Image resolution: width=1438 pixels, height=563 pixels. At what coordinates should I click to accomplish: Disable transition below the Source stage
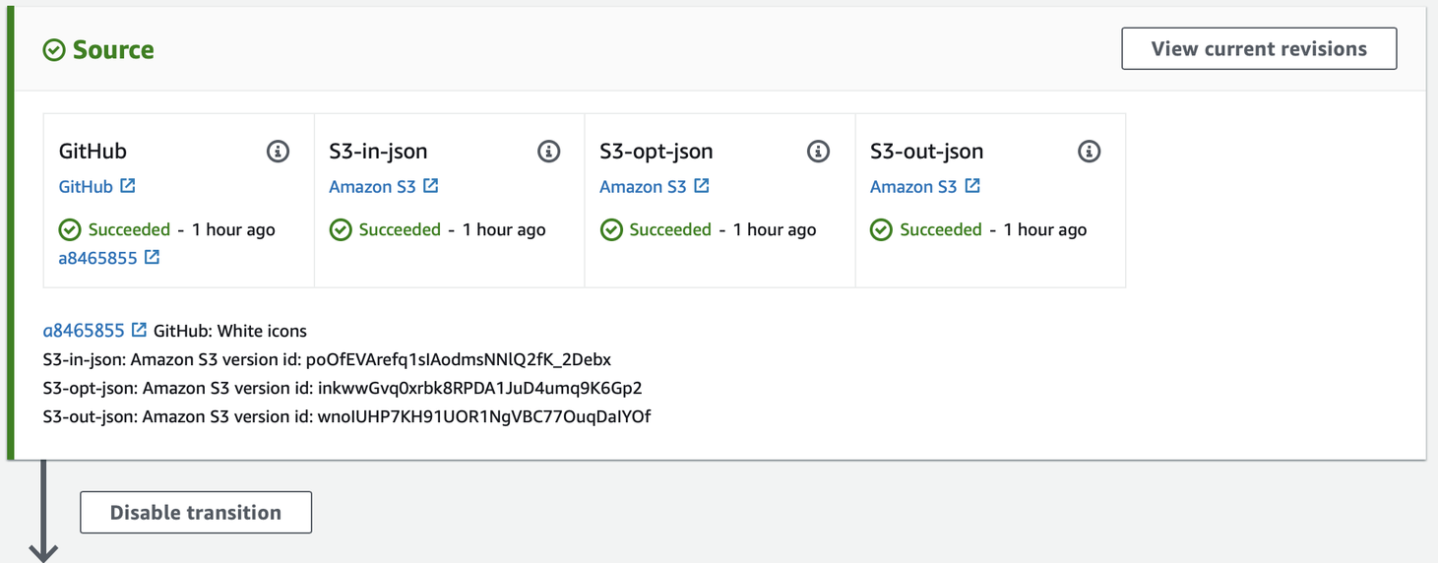[196, 513]
